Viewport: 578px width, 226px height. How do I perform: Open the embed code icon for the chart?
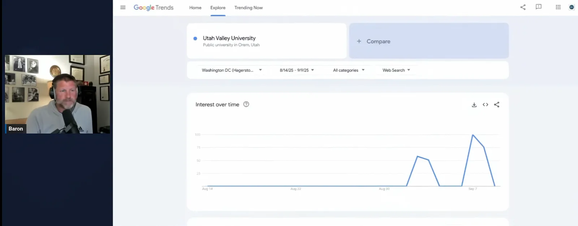tap(486, 105)
